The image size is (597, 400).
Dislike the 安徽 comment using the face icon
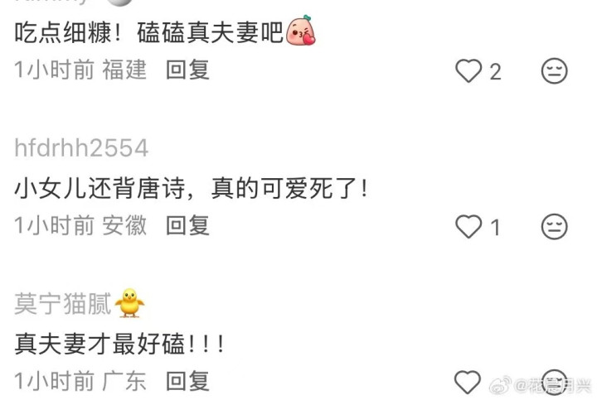555,227
